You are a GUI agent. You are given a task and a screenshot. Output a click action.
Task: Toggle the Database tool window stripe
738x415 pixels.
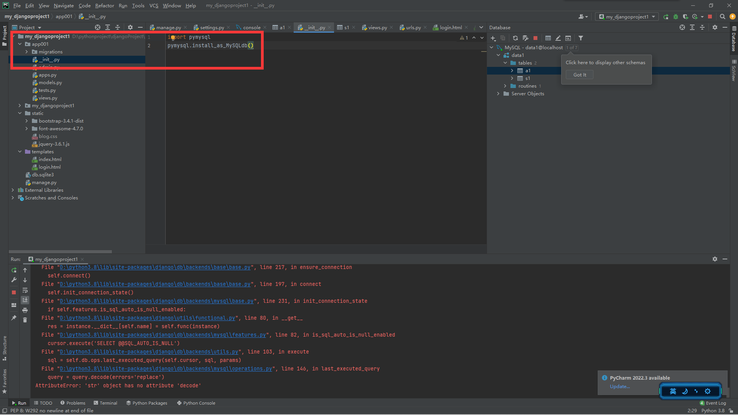[734, 39]
